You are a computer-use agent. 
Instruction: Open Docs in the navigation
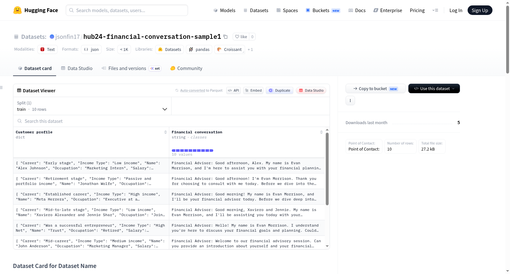pyautogui.click(x=357, y=10)
